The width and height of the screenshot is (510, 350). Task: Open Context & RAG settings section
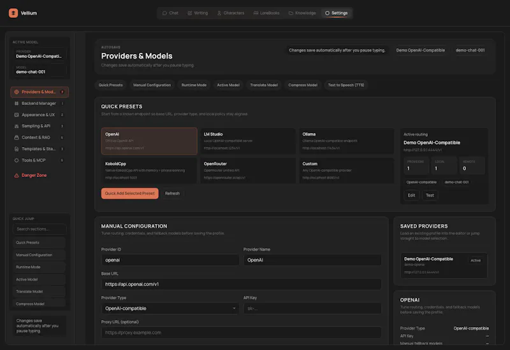tap(40, 137)
